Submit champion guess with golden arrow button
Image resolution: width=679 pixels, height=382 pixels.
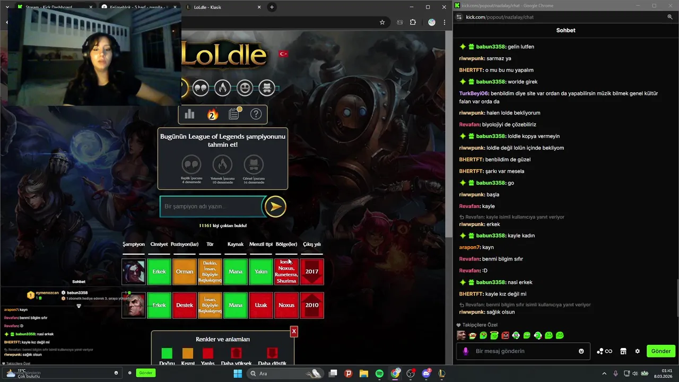(275, 206)
